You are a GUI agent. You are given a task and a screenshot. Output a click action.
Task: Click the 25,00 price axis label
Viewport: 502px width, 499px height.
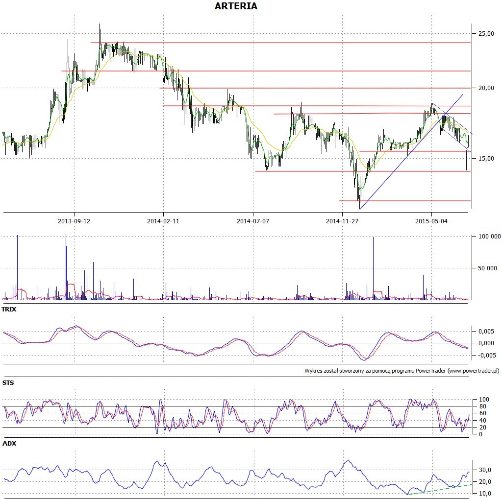click(486, 34)
